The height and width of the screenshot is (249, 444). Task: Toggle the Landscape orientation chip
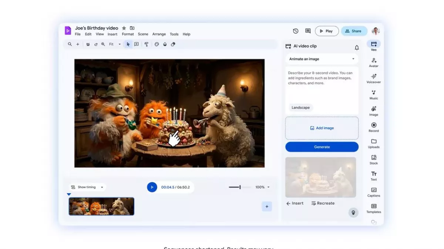coord(300,108)
